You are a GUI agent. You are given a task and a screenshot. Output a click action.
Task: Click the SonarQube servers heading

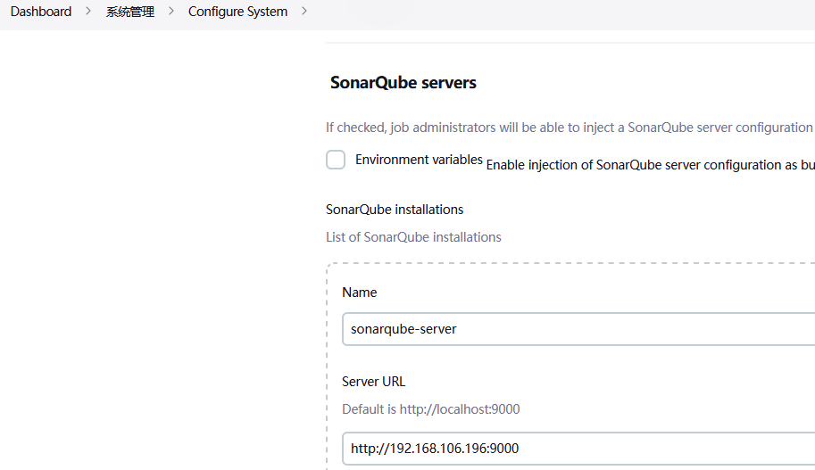coord(403,83)
